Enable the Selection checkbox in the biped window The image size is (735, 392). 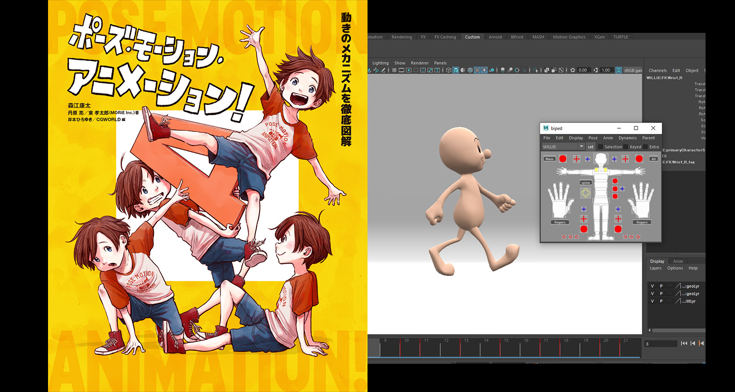tap(600, 147)
